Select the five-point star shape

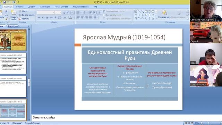[153, 18]
